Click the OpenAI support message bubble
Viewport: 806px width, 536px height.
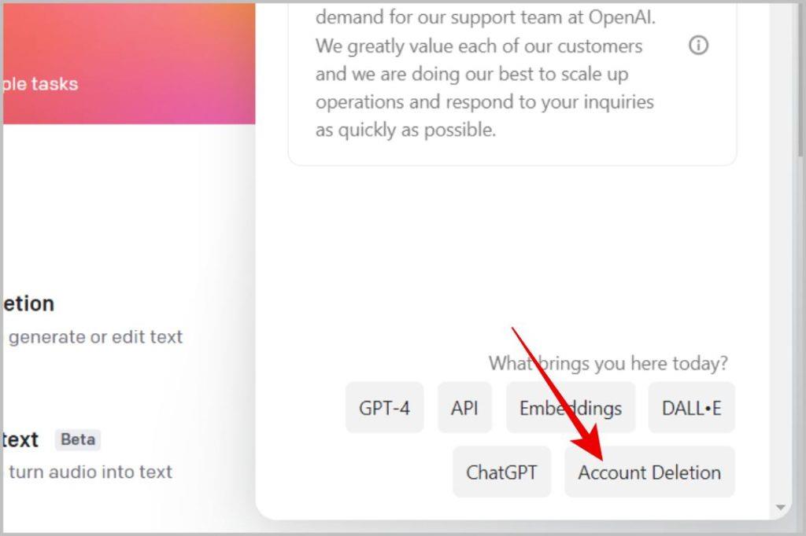[x=512, y=83]
